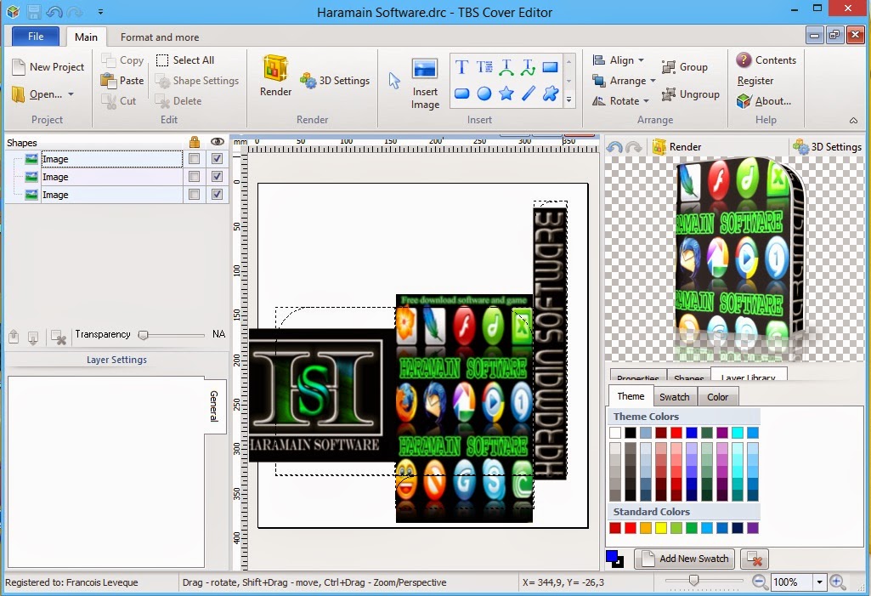Click Select All button
The image size is (871, 596).
tap(185, 60)
